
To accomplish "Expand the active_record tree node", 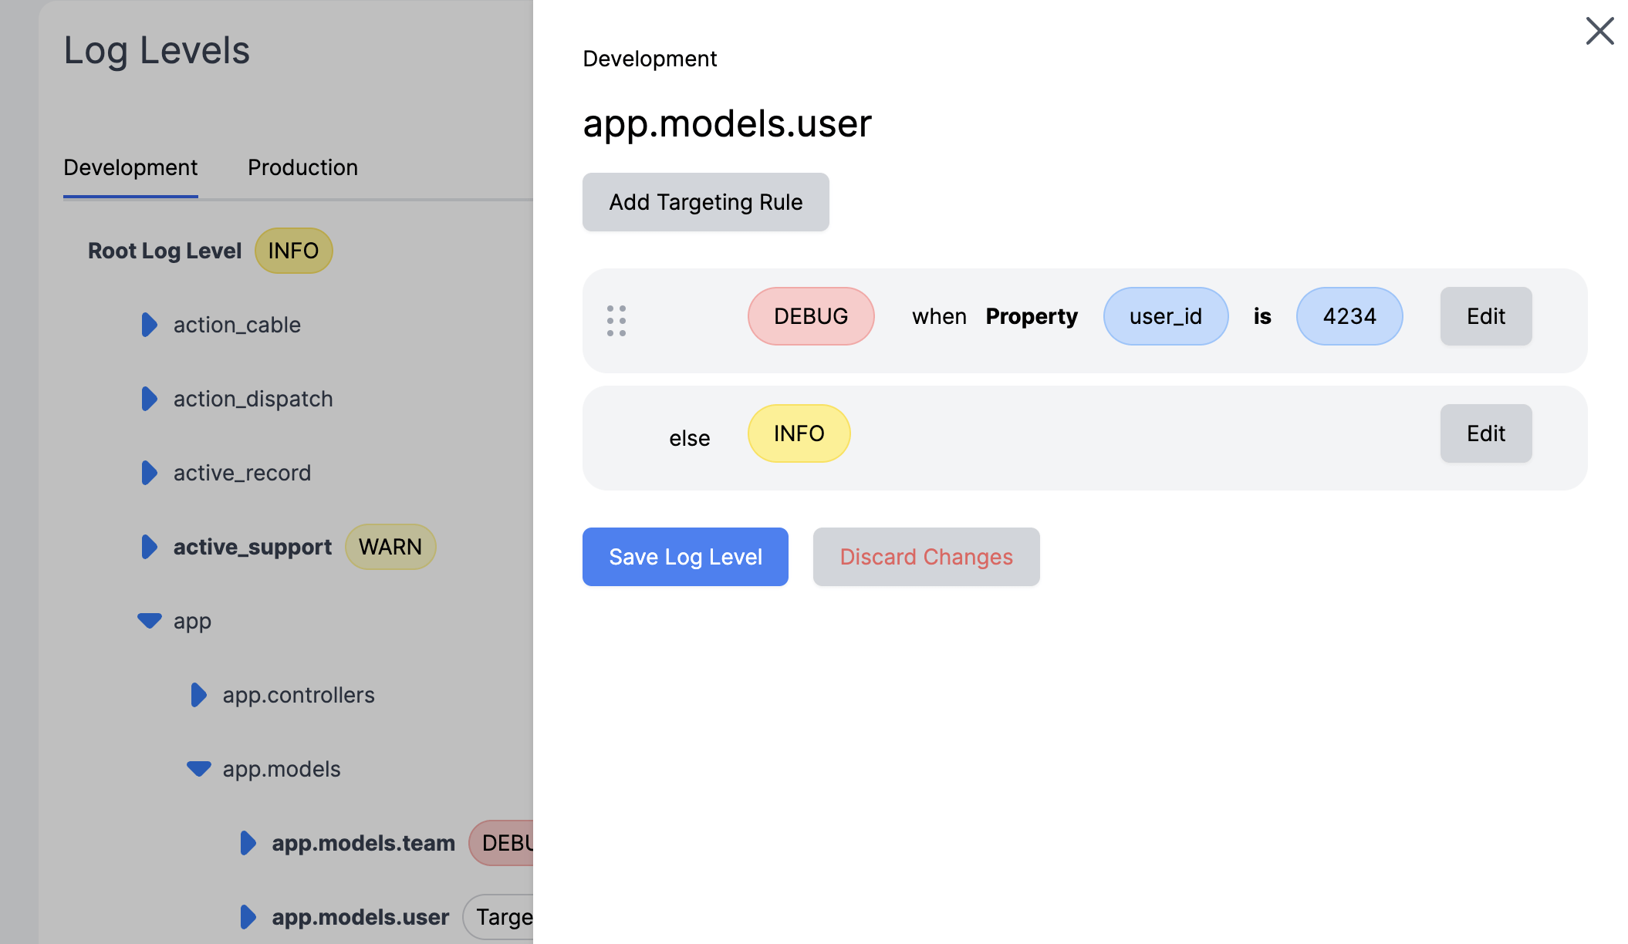I will (150, 473).
